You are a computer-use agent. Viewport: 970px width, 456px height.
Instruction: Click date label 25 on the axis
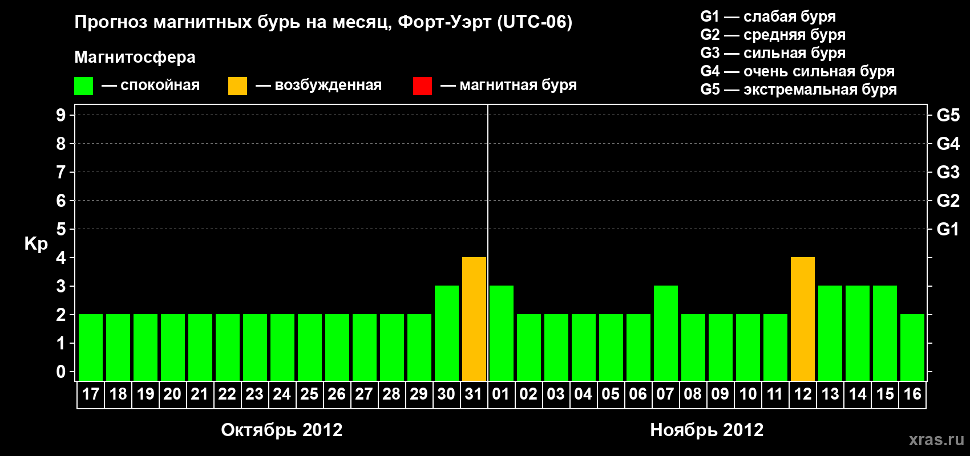click(309, 394)
